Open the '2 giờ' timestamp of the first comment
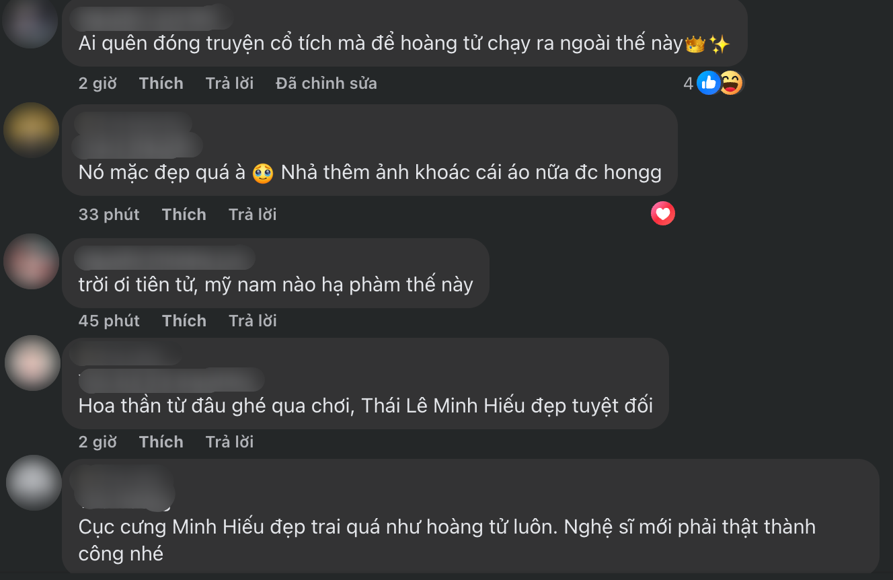 [x=98, y=83]
